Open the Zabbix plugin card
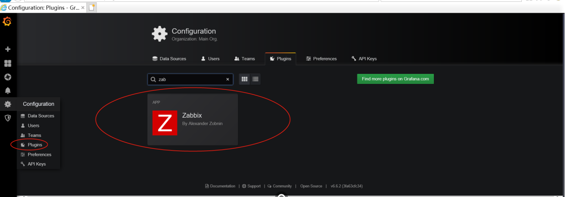 click(193, 119)
